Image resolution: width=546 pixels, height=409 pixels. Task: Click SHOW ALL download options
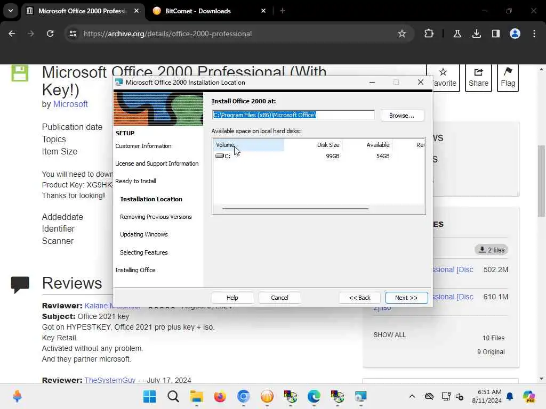pyautogui.click(x=389, y=335)
